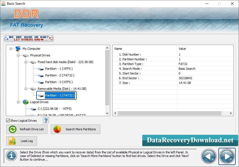The width and height of the screenshot is (239, 167).
Task: Click drive icon beside Partition - 1 (NTFS)
Action: pyautogui.click(x=41, y=69)
